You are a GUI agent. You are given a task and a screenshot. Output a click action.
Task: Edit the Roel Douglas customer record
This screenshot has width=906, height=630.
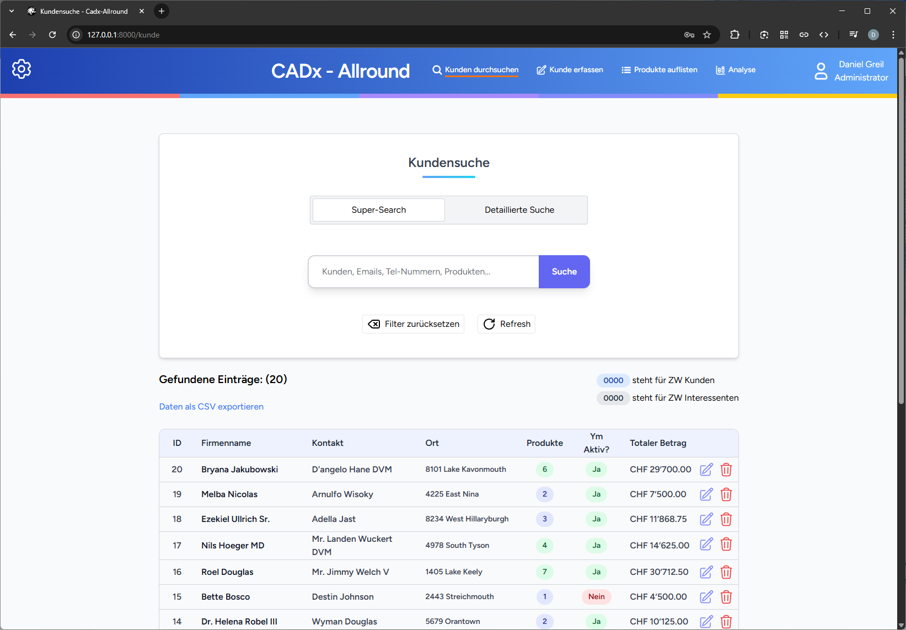706,572
